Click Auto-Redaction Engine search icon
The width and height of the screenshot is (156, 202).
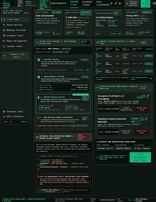tap(98, 157)
